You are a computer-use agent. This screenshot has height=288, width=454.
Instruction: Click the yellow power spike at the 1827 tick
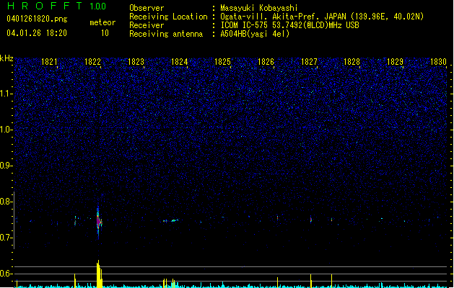pos(311,281)
